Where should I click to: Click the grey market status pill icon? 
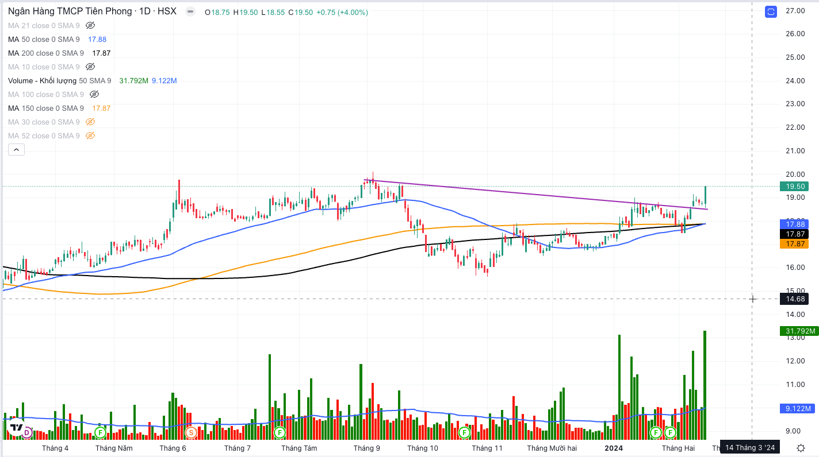190,11
